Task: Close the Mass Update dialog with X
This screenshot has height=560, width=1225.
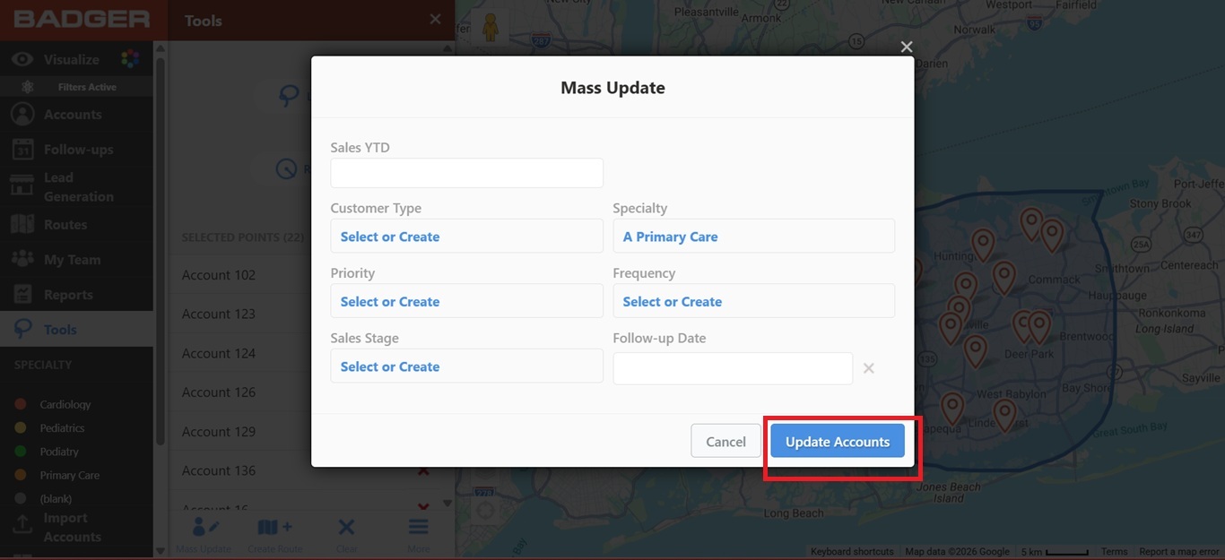Action: point(907,47)
